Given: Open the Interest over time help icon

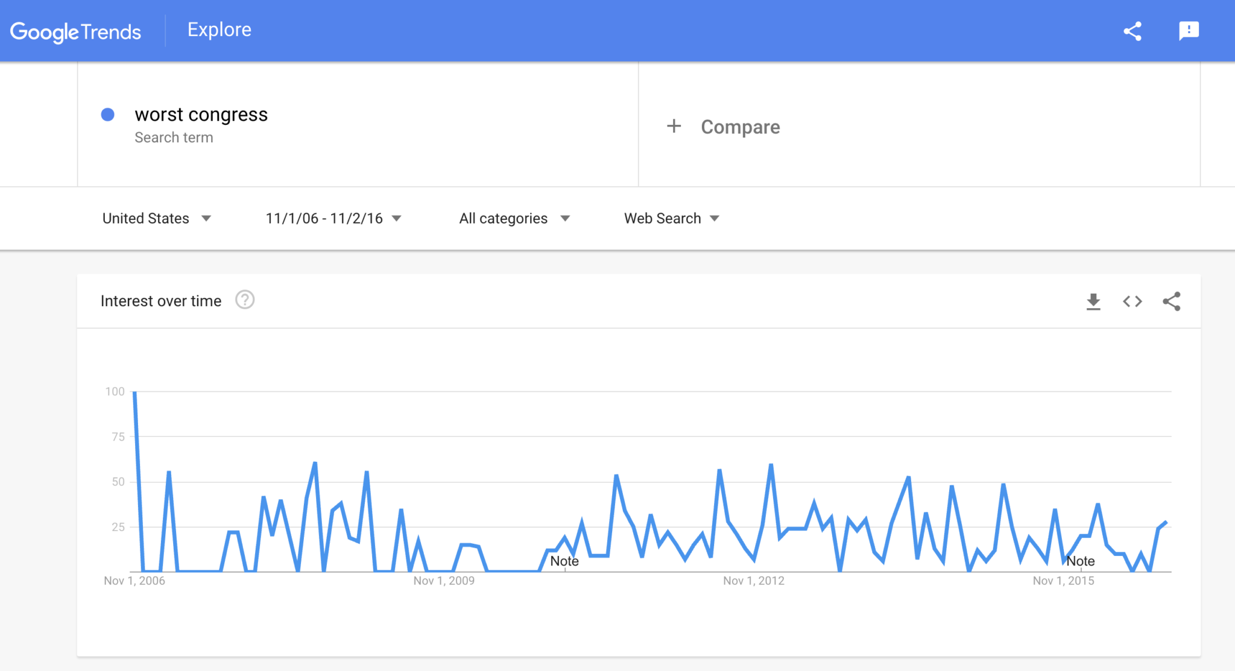Looking at the screenshot, I should click(x=245, y=300).
